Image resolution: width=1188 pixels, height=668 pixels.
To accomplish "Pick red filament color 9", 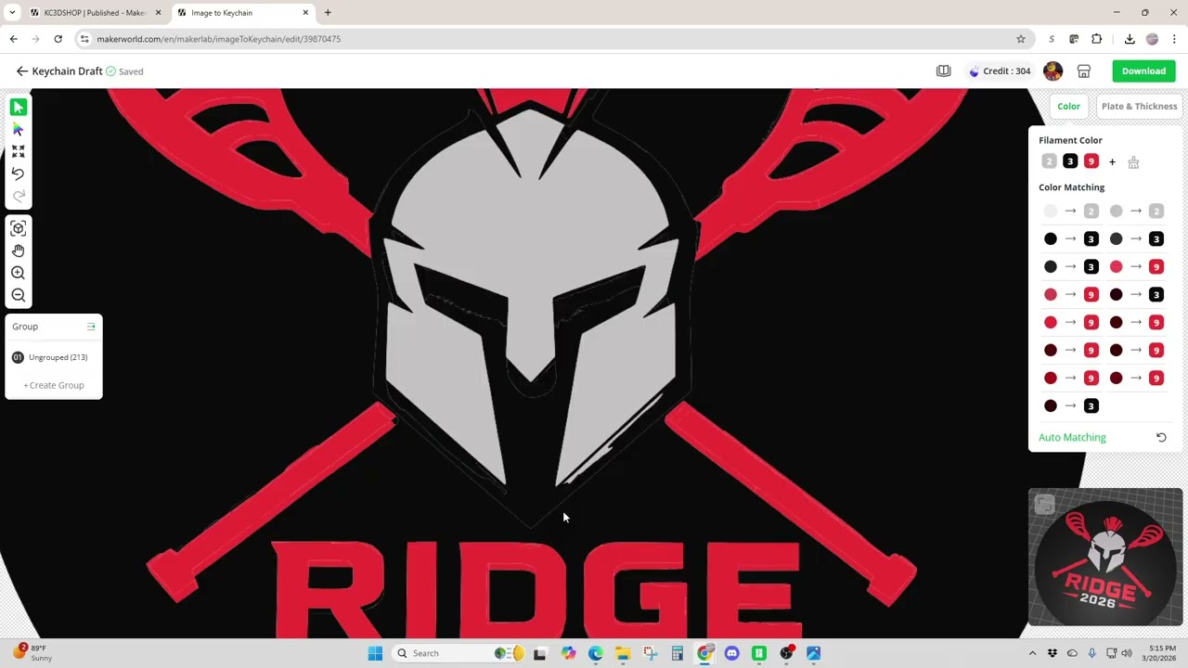I will [1091, 162].
